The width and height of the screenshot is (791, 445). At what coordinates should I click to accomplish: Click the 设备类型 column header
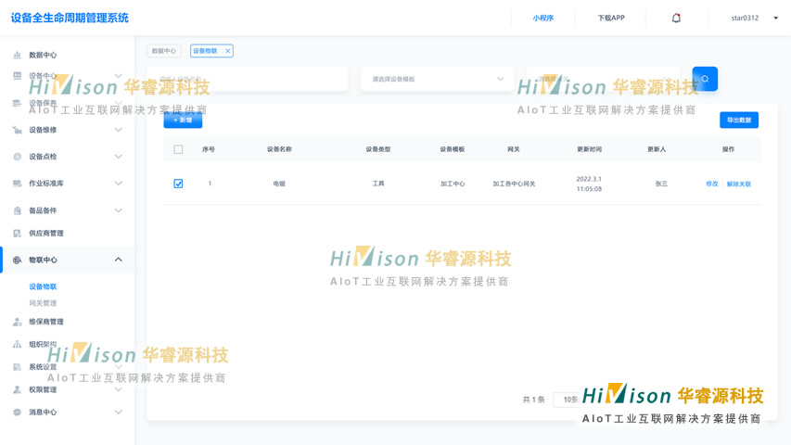(378, 149)
